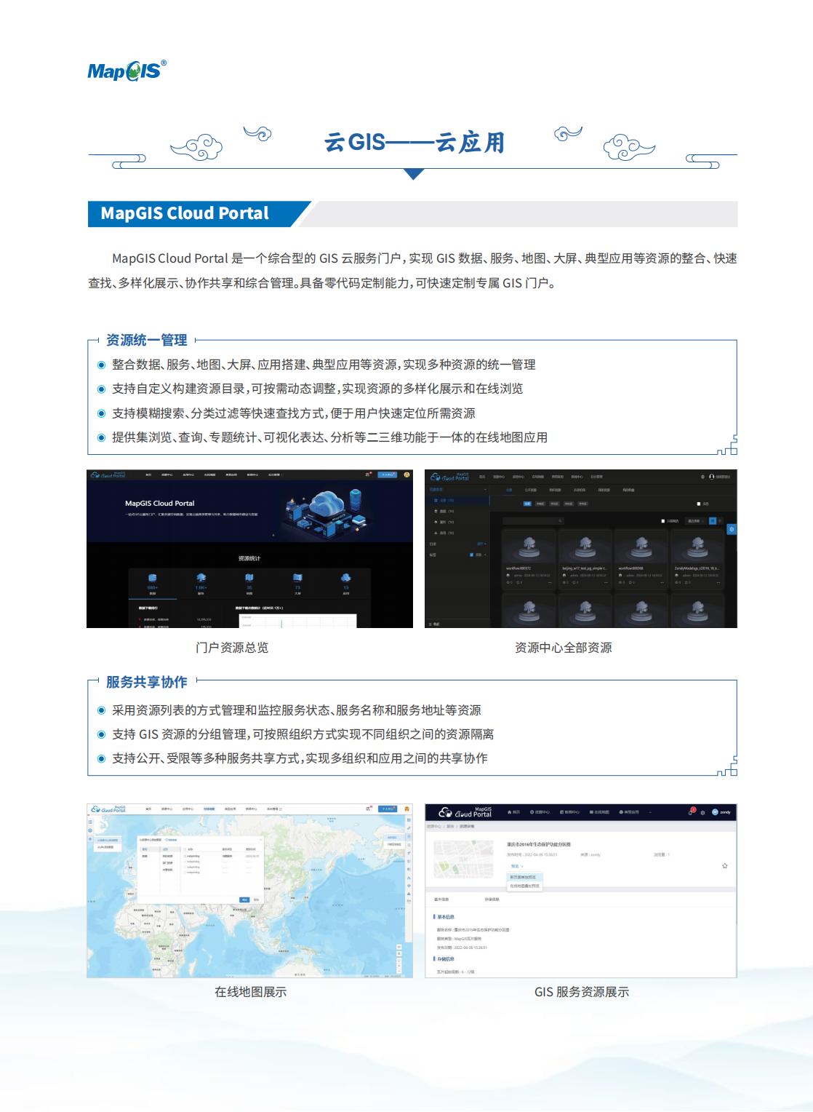The height and width of the screenshot is (1112, 813).
Task: Click the Cloud Portal logo in the 门户资源总览 screenshot
Action: pyautogui.click(x=108, y=474)
